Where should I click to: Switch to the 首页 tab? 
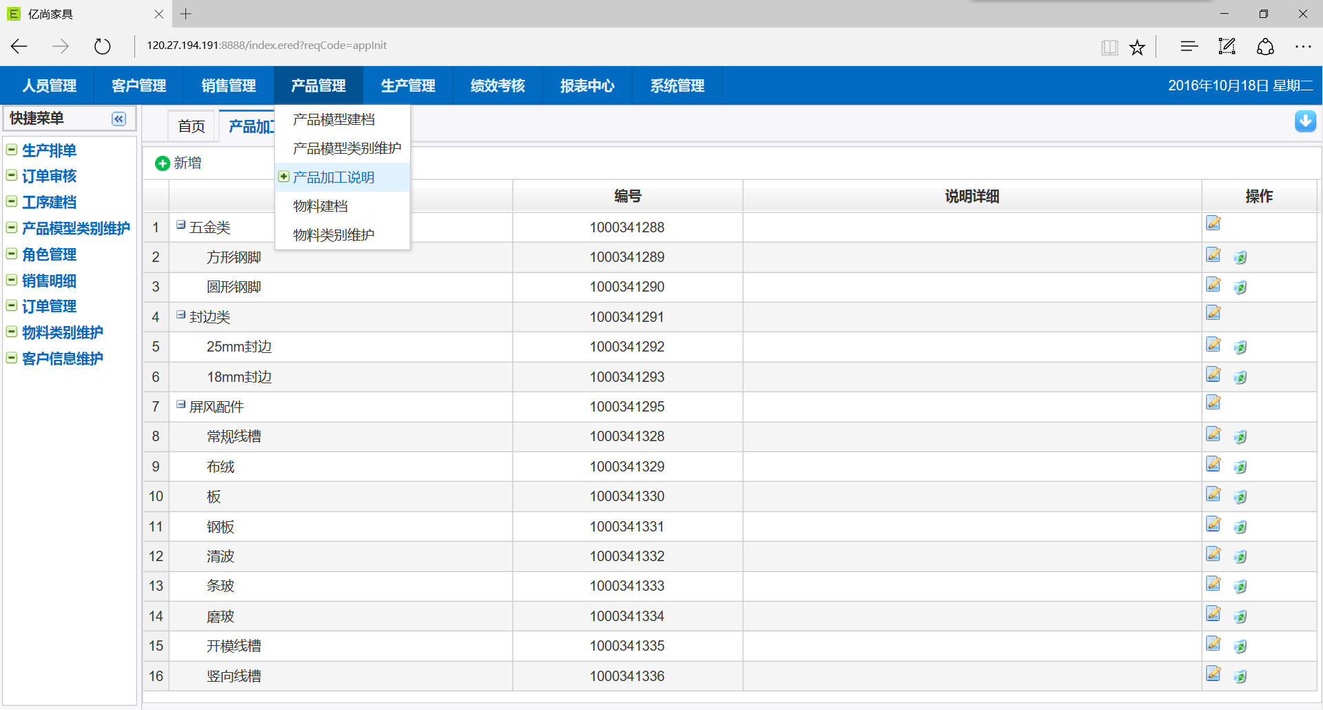[x=192, y=126]
